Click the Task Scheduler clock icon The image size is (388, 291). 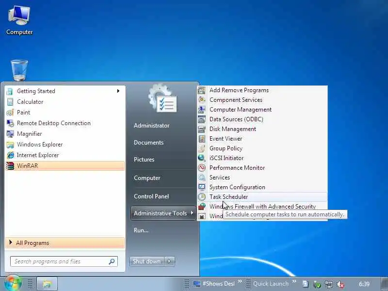202,197
